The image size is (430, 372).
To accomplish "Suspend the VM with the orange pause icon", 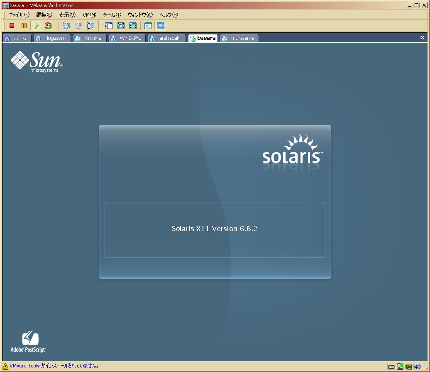I will pyautogui.click(x=24, y=26).
